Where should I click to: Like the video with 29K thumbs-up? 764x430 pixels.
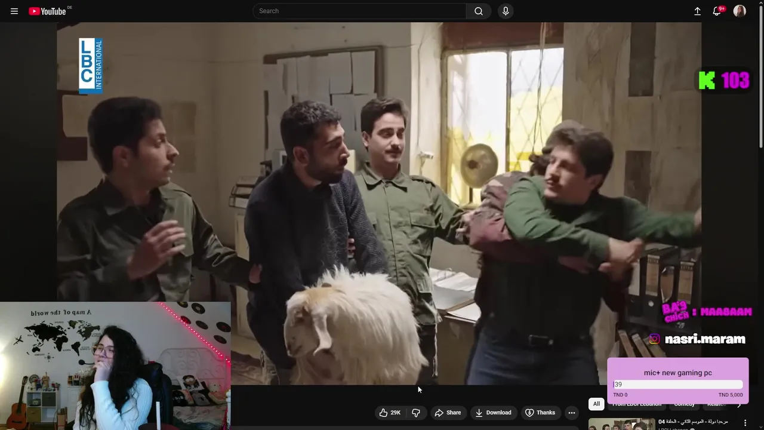390,413
